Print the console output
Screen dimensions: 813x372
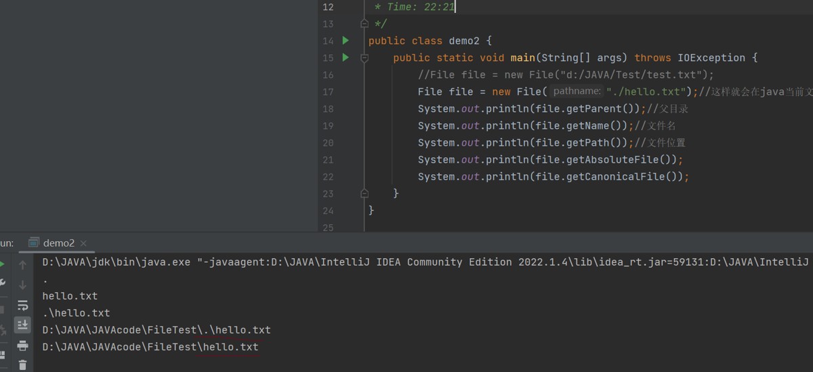(x=22, y=346)
